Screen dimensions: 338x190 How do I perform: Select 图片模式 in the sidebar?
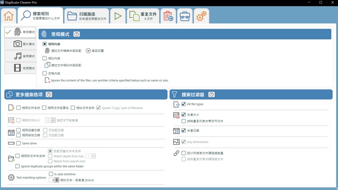20,44
